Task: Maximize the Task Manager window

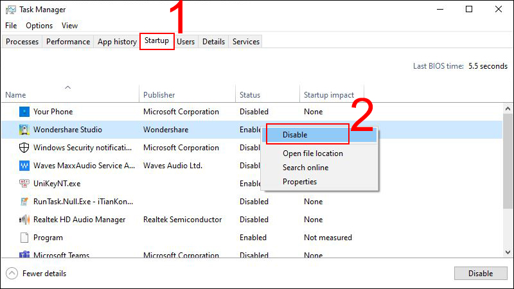Action: coord(469,9)
